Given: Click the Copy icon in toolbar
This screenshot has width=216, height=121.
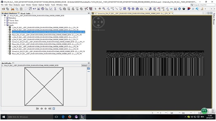Looking at the screenshot, I should (17, 9).
